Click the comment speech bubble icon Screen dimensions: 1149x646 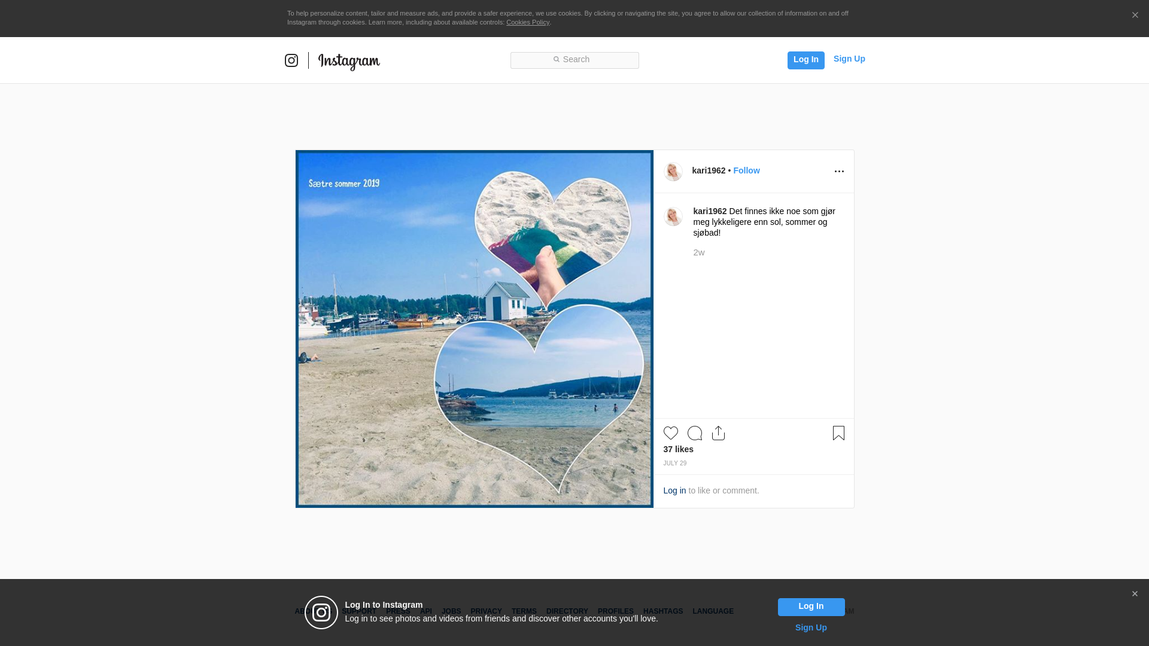point(695,433)
